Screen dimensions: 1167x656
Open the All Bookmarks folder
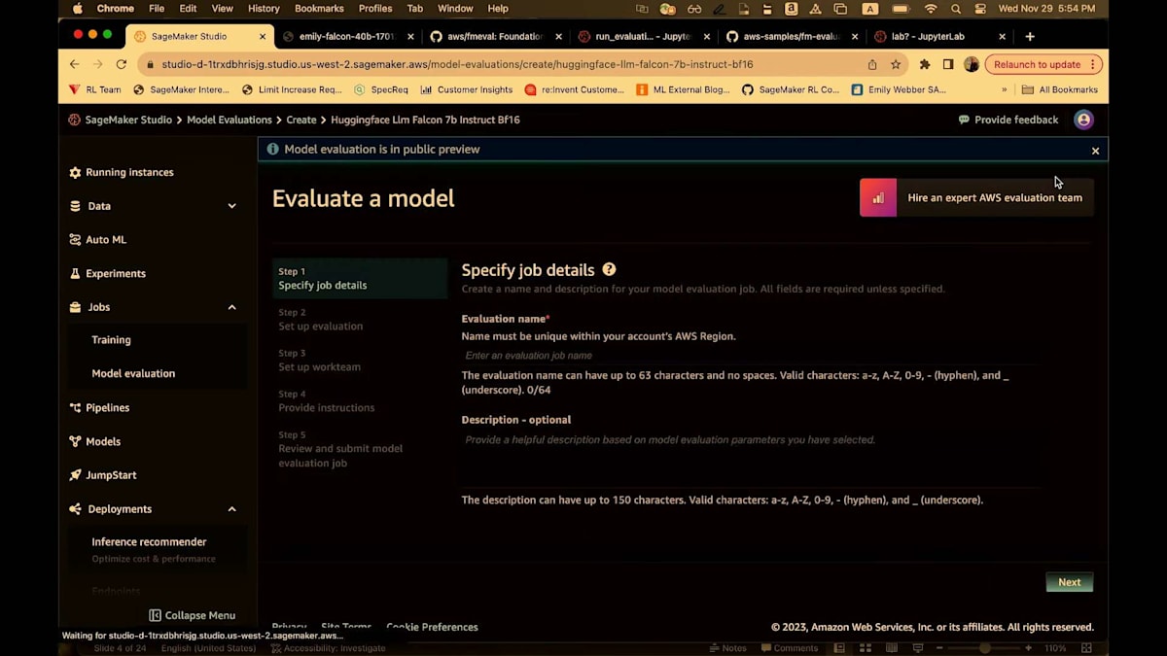pyautogui.click(x=1059, y=89)
